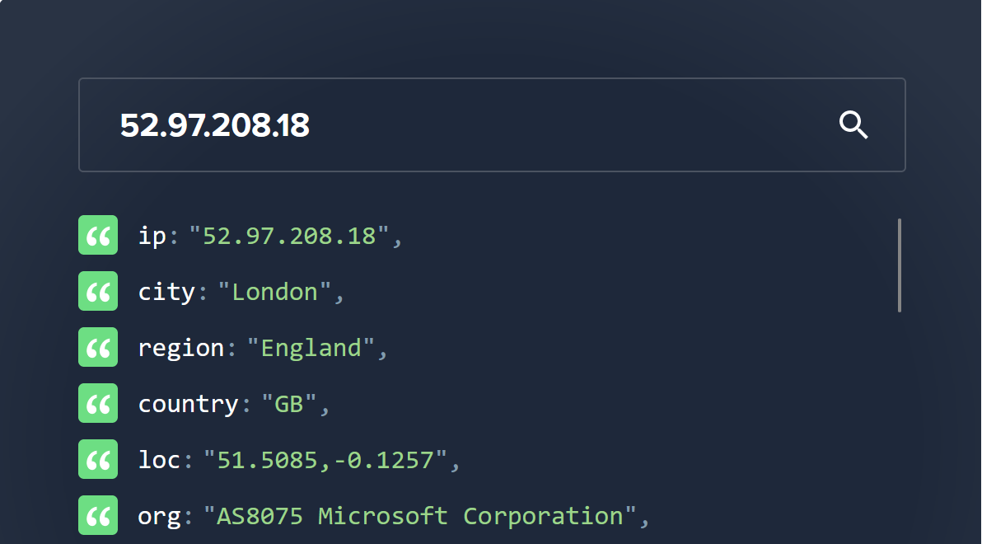Click the IP address search input field
This screenshot has width=982, height=544.
click(x=492, y=124)
